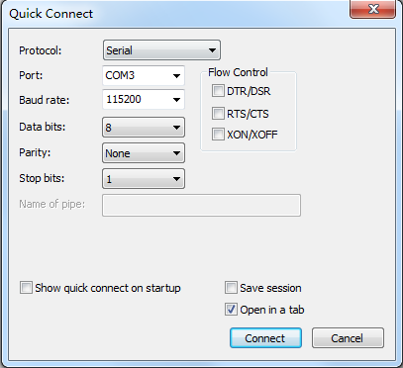Expand the Data bits dropdown

pyautogui.click(x=144, y=128)
